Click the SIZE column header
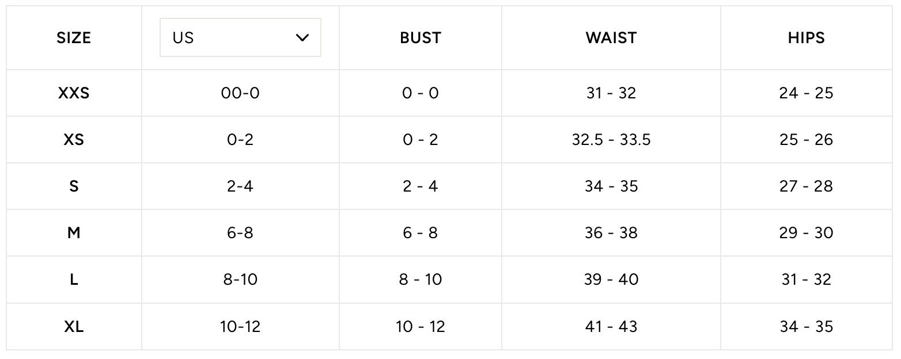This screenshot has height=359, width=901. click(74, 38)
